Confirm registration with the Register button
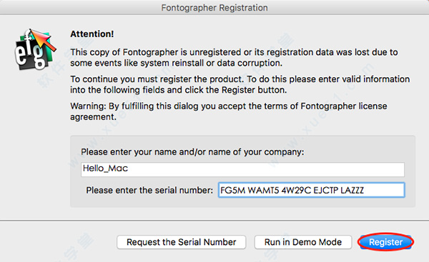The width and height of the screenshot is (429, 262). tap(385, 242)
